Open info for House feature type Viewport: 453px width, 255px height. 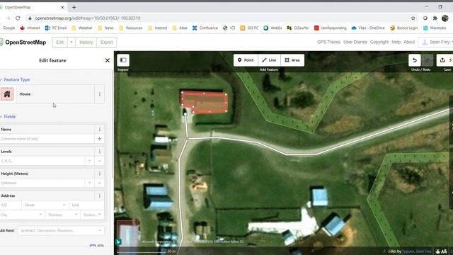click(x=99, y=94)
